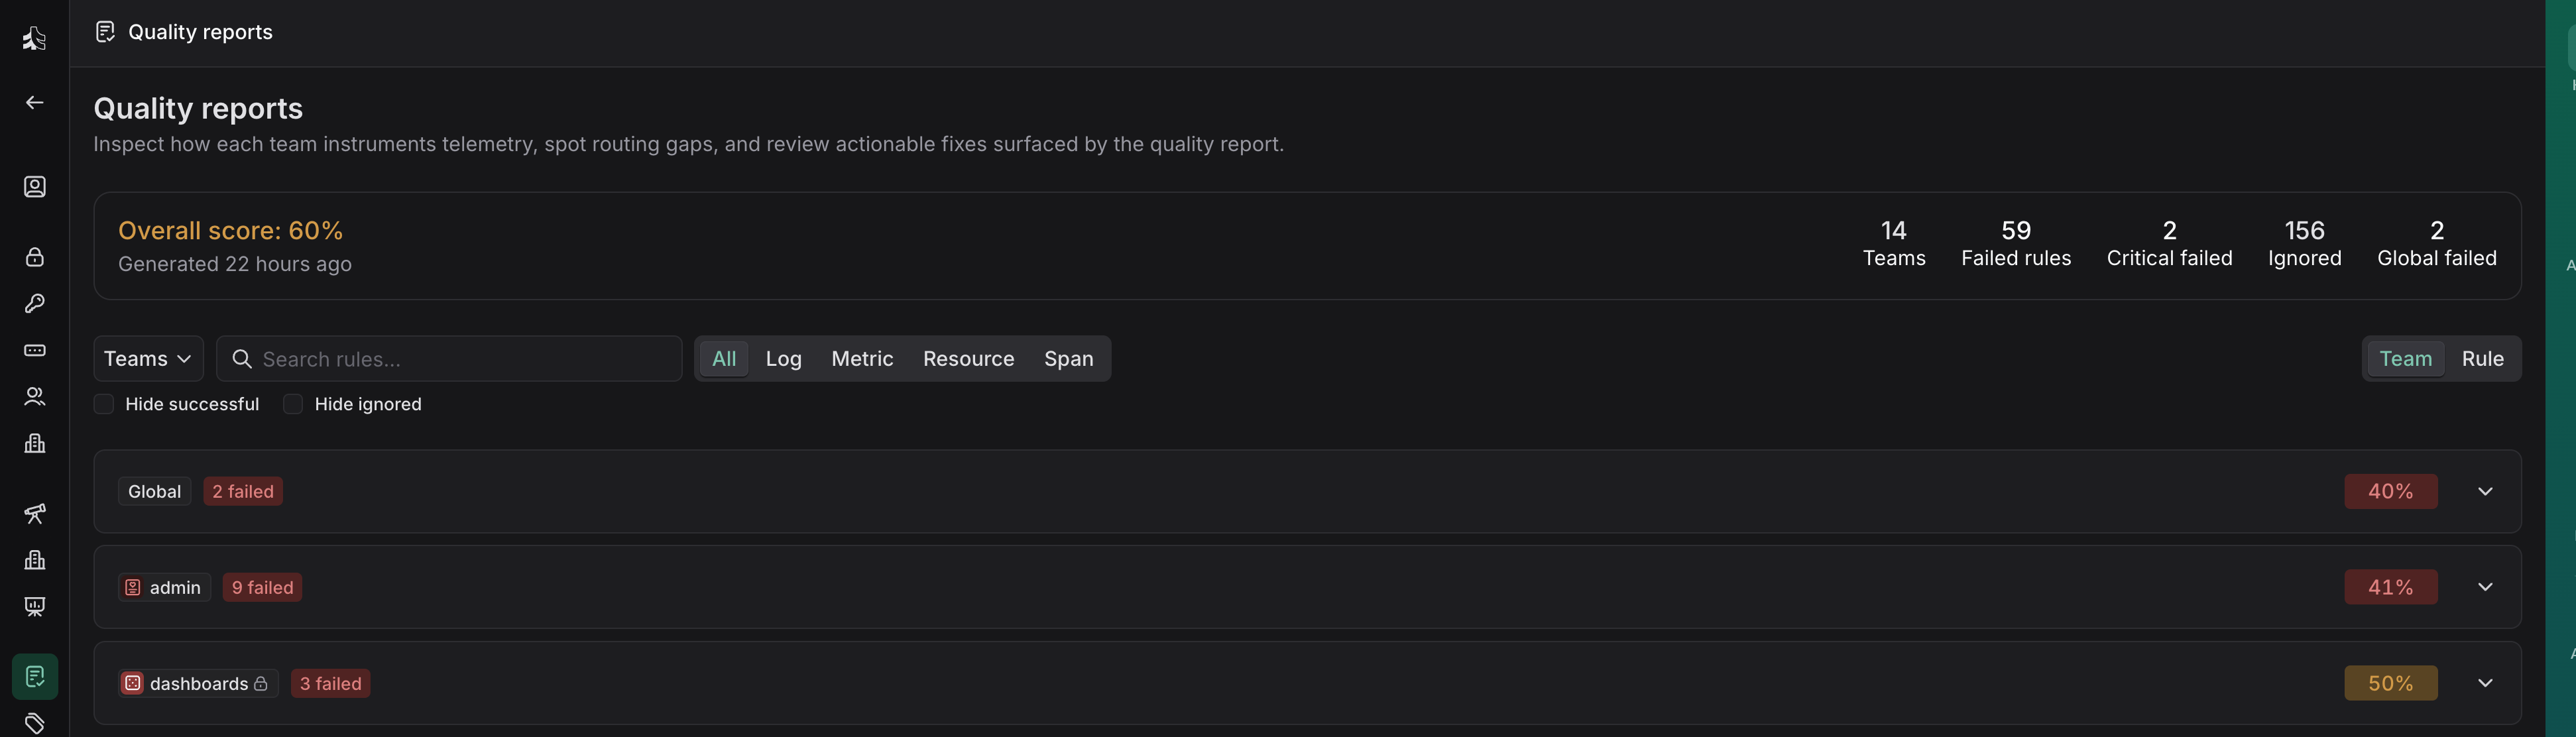2576x737 pixels.
Task: Select the Span filter tab
Action: click(x=1068, y=359)
